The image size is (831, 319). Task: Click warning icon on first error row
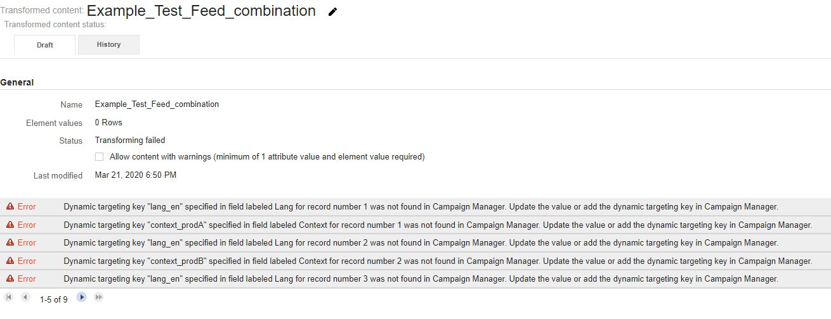[10, 207]
